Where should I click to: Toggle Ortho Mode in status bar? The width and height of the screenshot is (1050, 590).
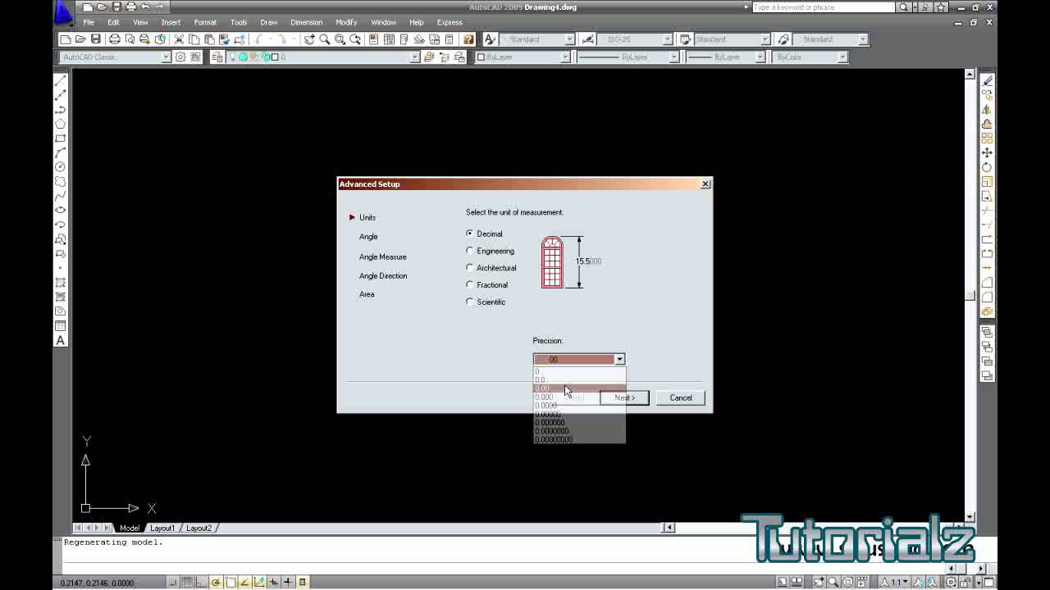click(202, 583)
